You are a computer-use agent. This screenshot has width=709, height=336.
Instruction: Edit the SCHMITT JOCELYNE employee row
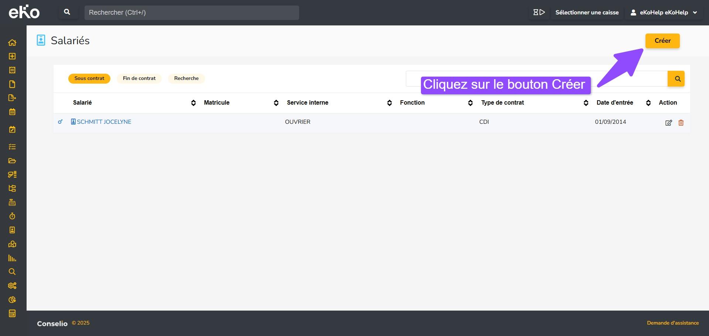(668, 123)
